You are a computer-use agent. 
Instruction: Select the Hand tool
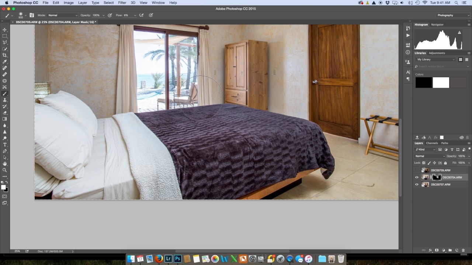(5, 164)
